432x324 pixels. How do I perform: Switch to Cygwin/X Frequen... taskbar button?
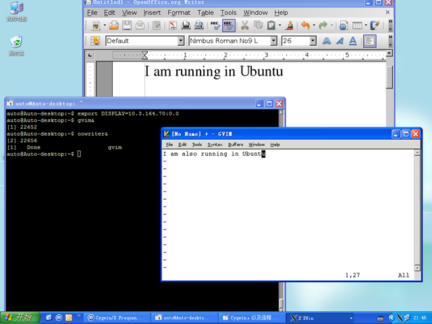click(117, 318)
